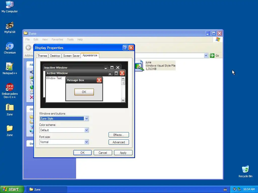
Task: Click the taskbar clock showing 10:54 AM
Action: coord(249,189)
